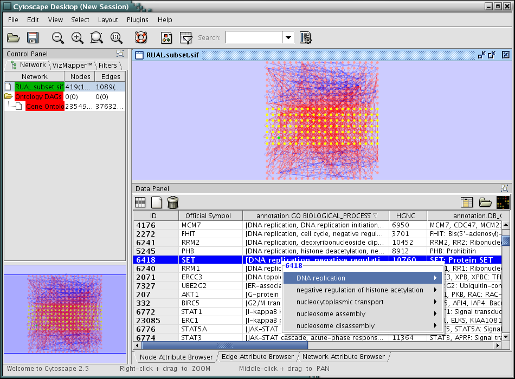Expand the nucleosome assembly submenu arrow
This screenshot has width=515, height=379.
(435, 314)
